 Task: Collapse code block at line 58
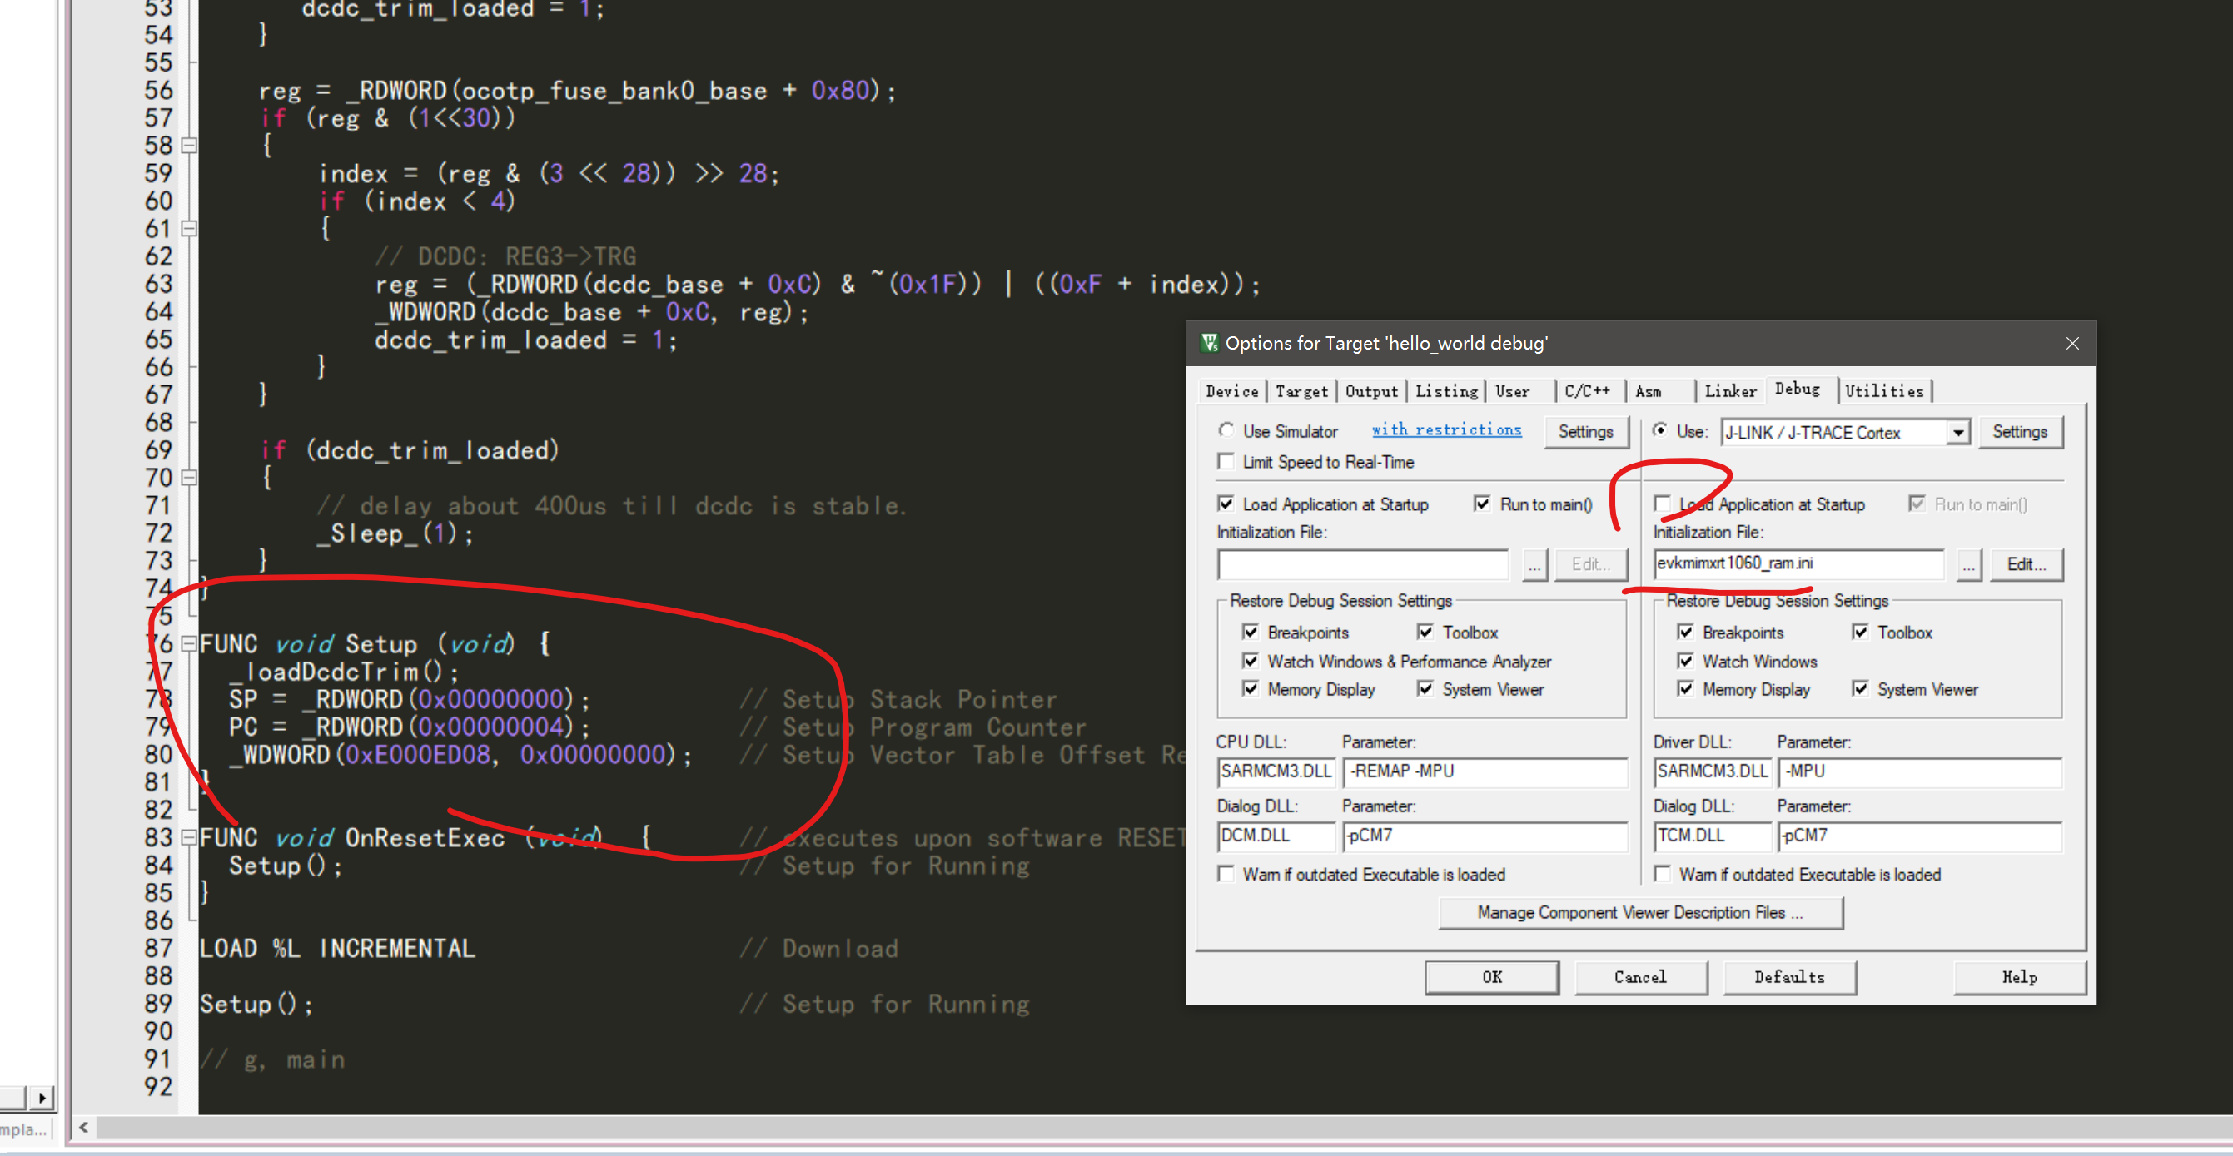189,146
